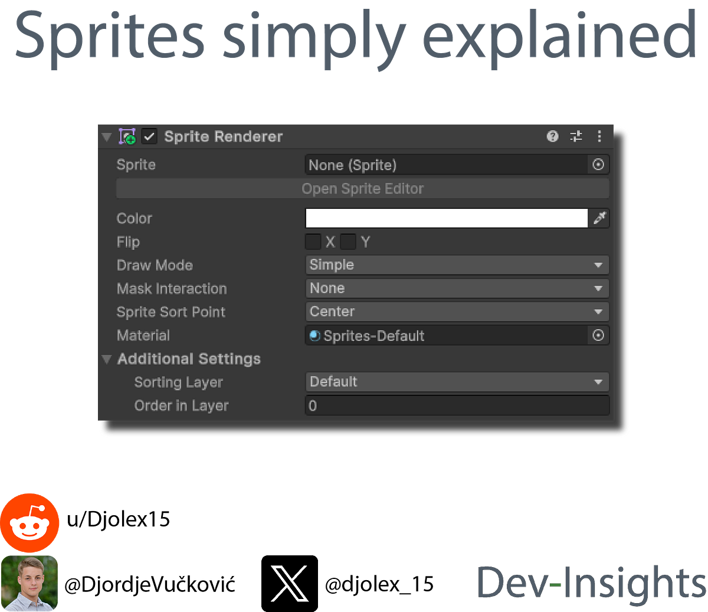Enable the Flip X checkbox
The image size is (708, 612).
tap(313, 241)
